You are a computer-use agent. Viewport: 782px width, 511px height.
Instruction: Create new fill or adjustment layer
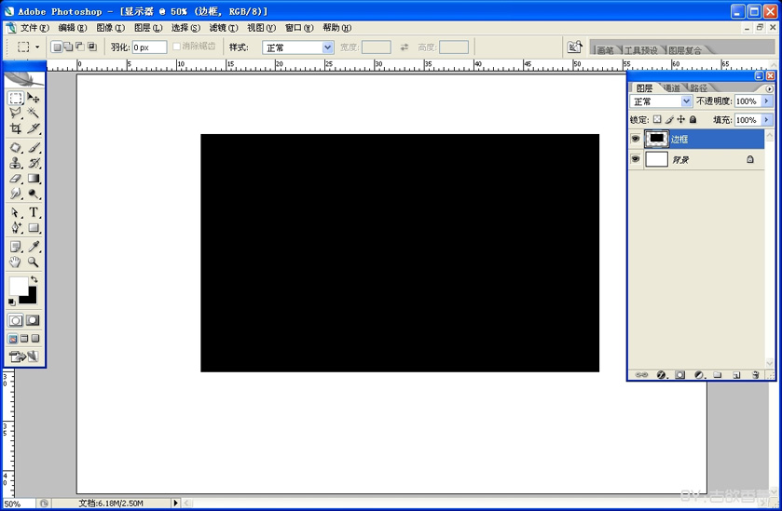coord(699,374)
